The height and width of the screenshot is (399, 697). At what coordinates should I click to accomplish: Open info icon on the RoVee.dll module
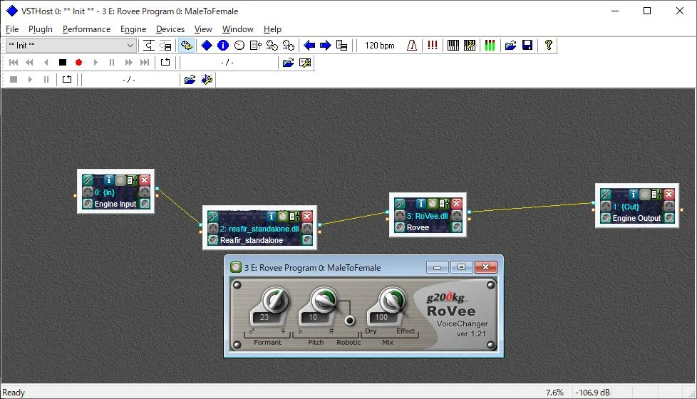(421, 204)
